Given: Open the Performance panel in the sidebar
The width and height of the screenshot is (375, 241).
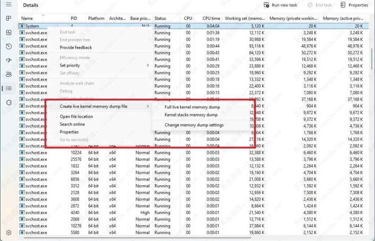Looking at the screenshot, I should pyautogui.click(x=9, y=32).
